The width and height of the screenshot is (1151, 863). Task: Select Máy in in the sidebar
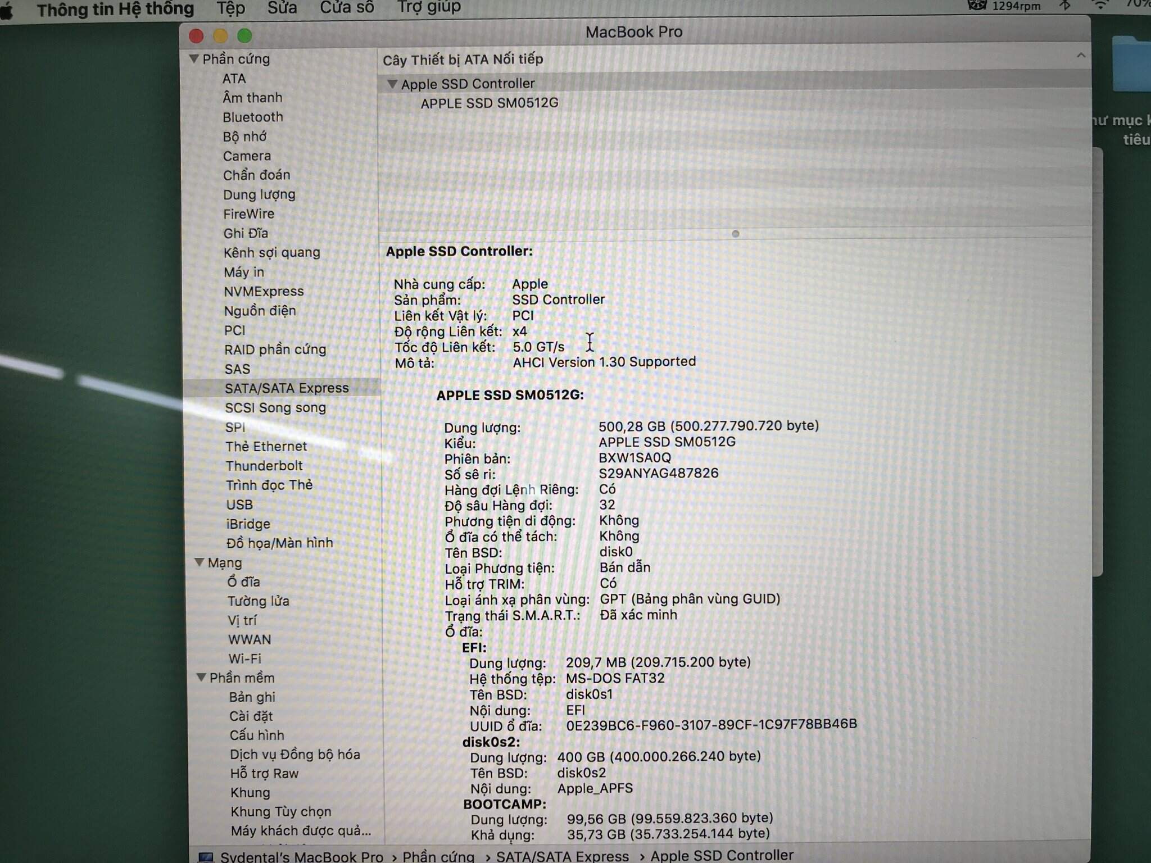pos(243,272)
